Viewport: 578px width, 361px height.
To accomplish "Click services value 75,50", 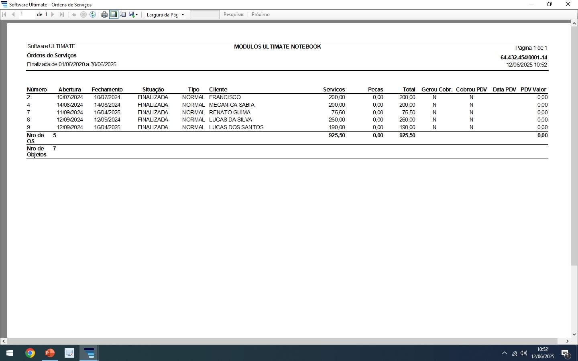I will 338,112.
